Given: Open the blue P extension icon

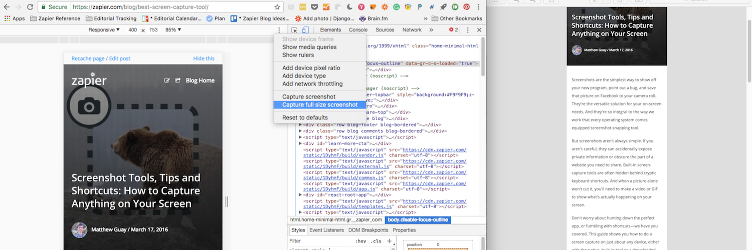Looking at the screenshot, I should [x=420, y=7].
